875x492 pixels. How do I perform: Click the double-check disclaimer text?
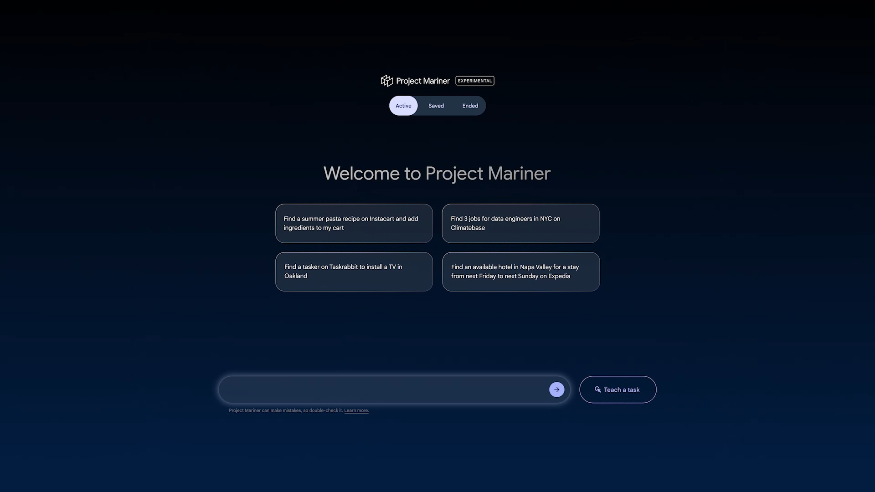(x=285, y=410)
